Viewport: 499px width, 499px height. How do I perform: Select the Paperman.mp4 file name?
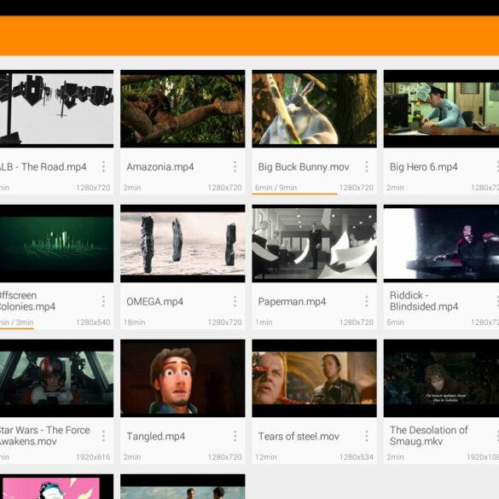point(292,301)
